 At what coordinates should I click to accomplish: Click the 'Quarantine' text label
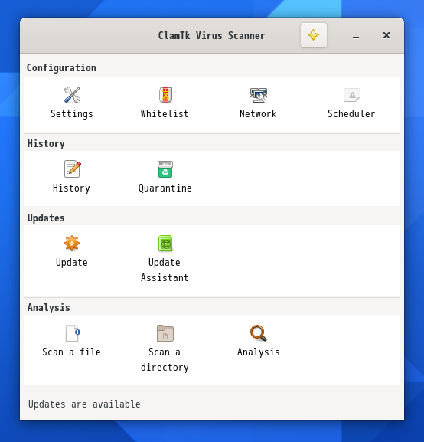click(165, 188)
